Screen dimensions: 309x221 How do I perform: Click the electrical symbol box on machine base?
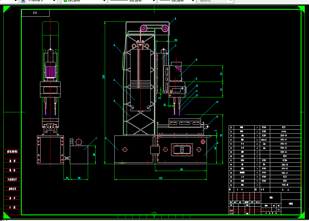pos(182,150)
